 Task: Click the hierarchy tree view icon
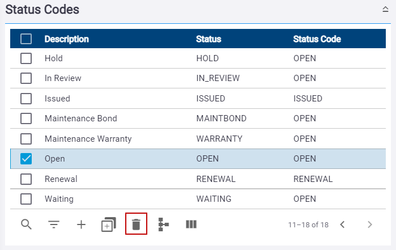click(163, 224)
